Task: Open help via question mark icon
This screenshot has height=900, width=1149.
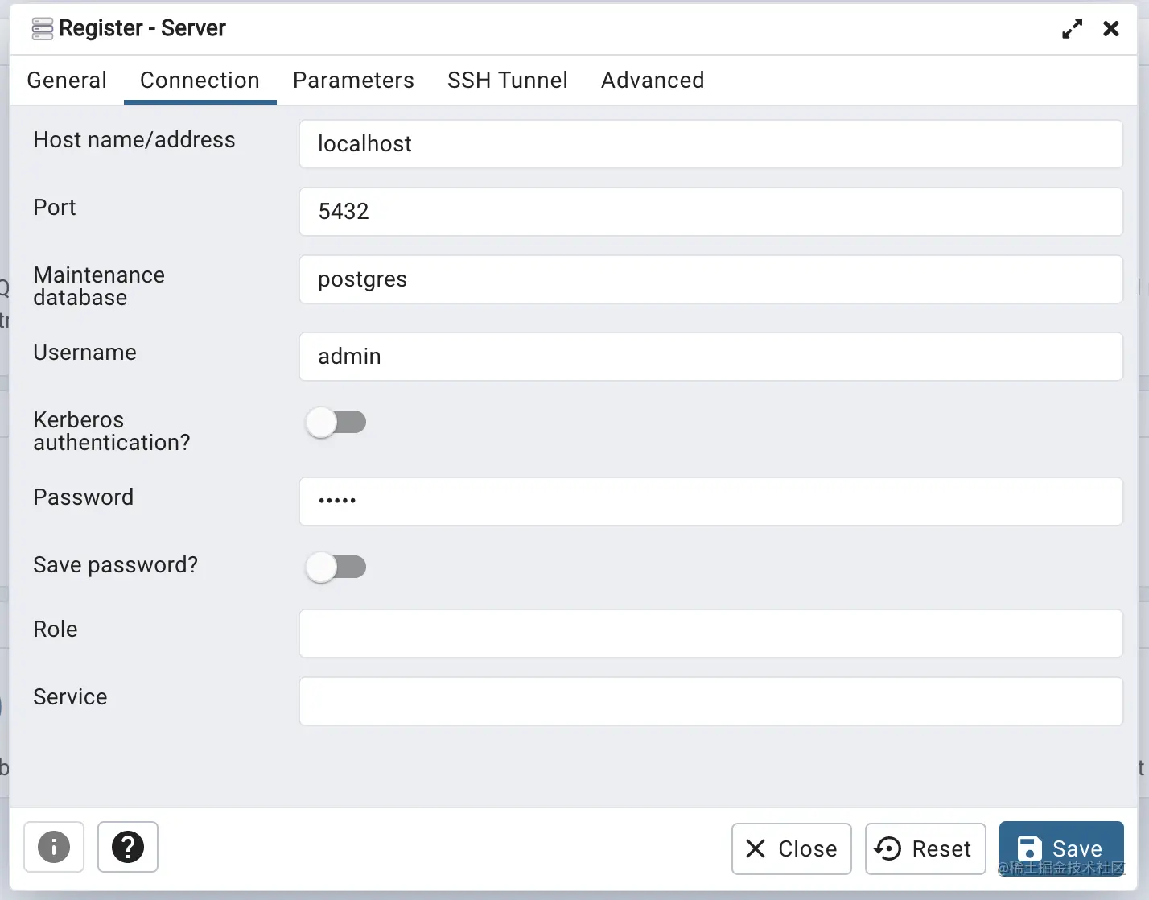Action: (127, 847)
